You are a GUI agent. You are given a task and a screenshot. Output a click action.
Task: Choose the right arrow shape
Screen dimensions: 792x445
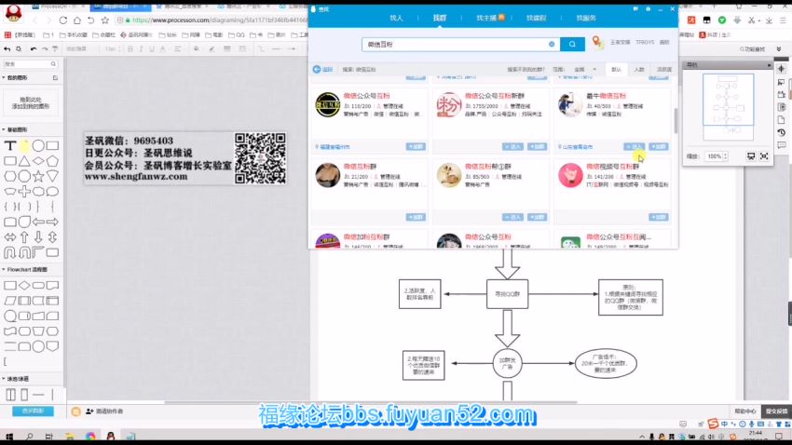52,222
